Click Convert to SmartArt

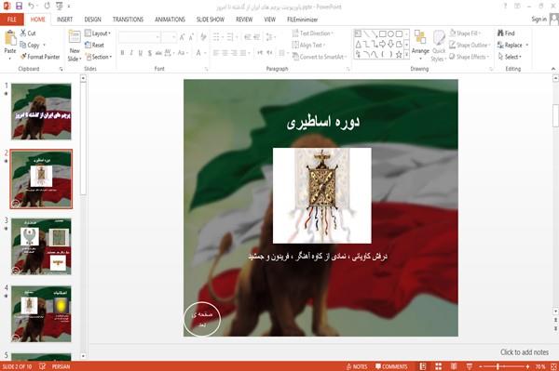tap(320, 57)
